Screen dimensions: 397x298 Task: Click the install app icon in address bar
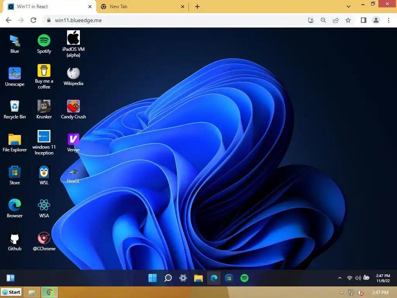click(x=311, y=20)
